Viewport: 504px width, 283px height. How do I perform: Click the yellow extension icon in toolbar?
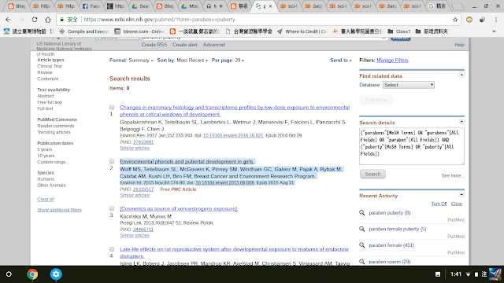tap(469, 20)
